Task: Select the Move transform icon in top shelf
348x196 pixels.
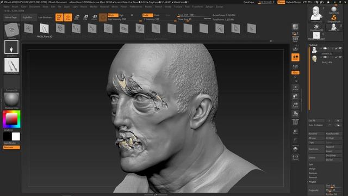Action: tap(77, 17)
